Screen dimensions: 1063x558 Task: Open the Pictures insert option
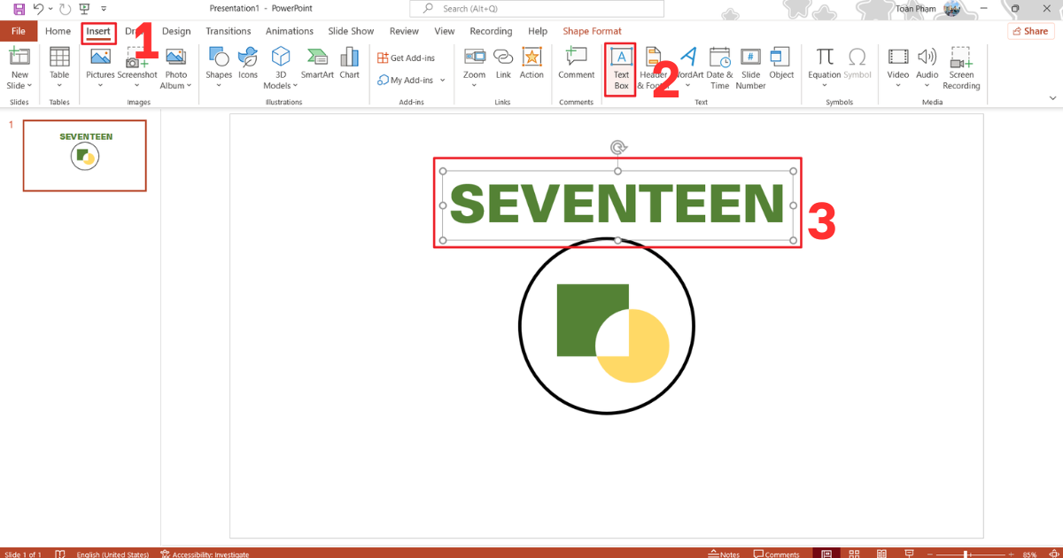(100, 67)
